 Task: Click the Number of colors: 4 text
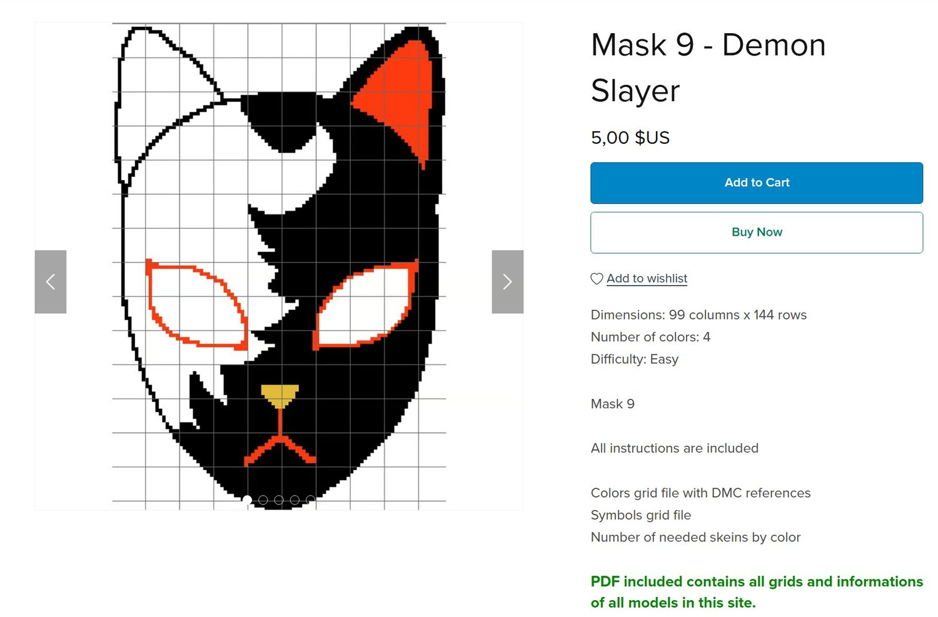[650, 338]
